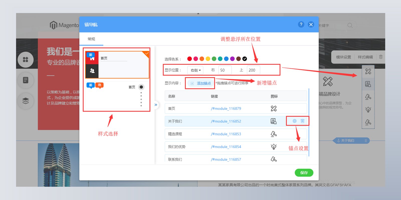Viewport: 401px width, 200px height.
Task: Switch to the 常规 tab
Action: point(91,39)
